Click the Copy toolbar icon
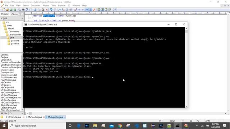This screenshot has width=230, height=129. (x=39, y=10)
